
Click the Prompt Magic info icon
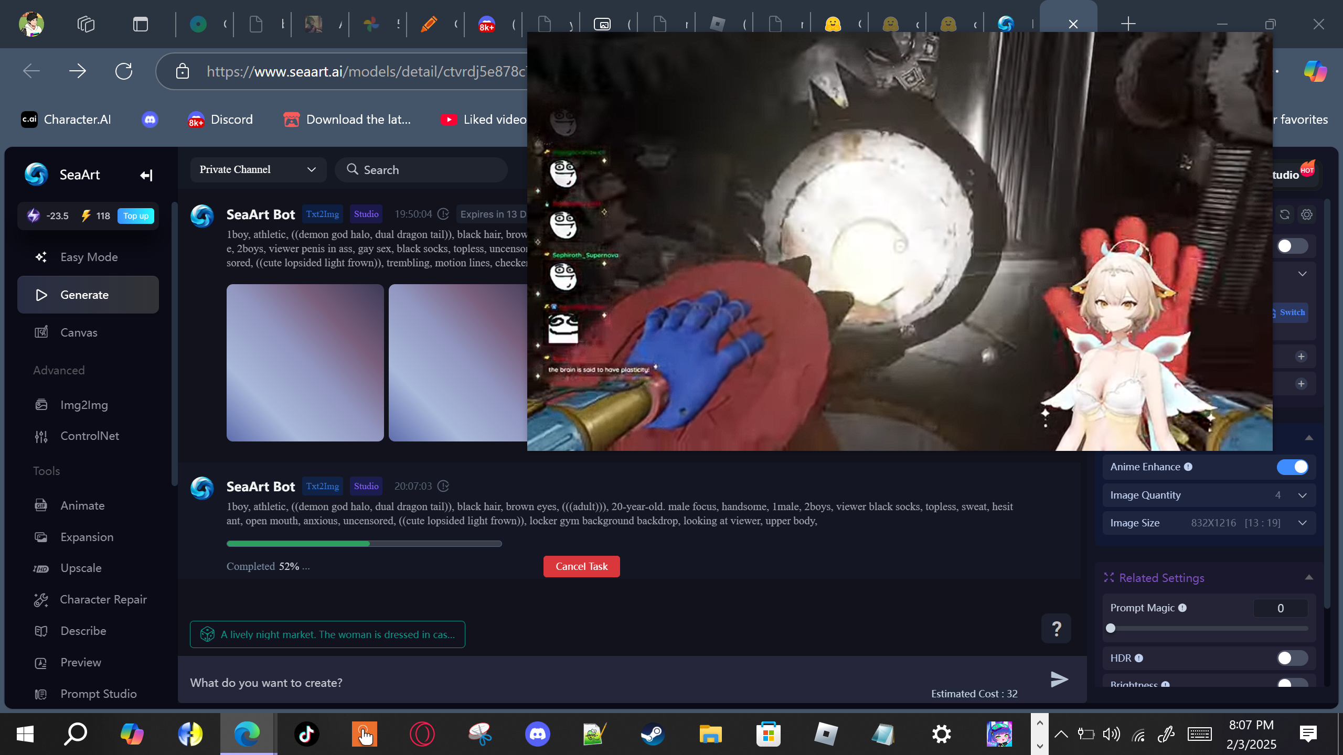pyautogui.click(x=1182, y=608)
